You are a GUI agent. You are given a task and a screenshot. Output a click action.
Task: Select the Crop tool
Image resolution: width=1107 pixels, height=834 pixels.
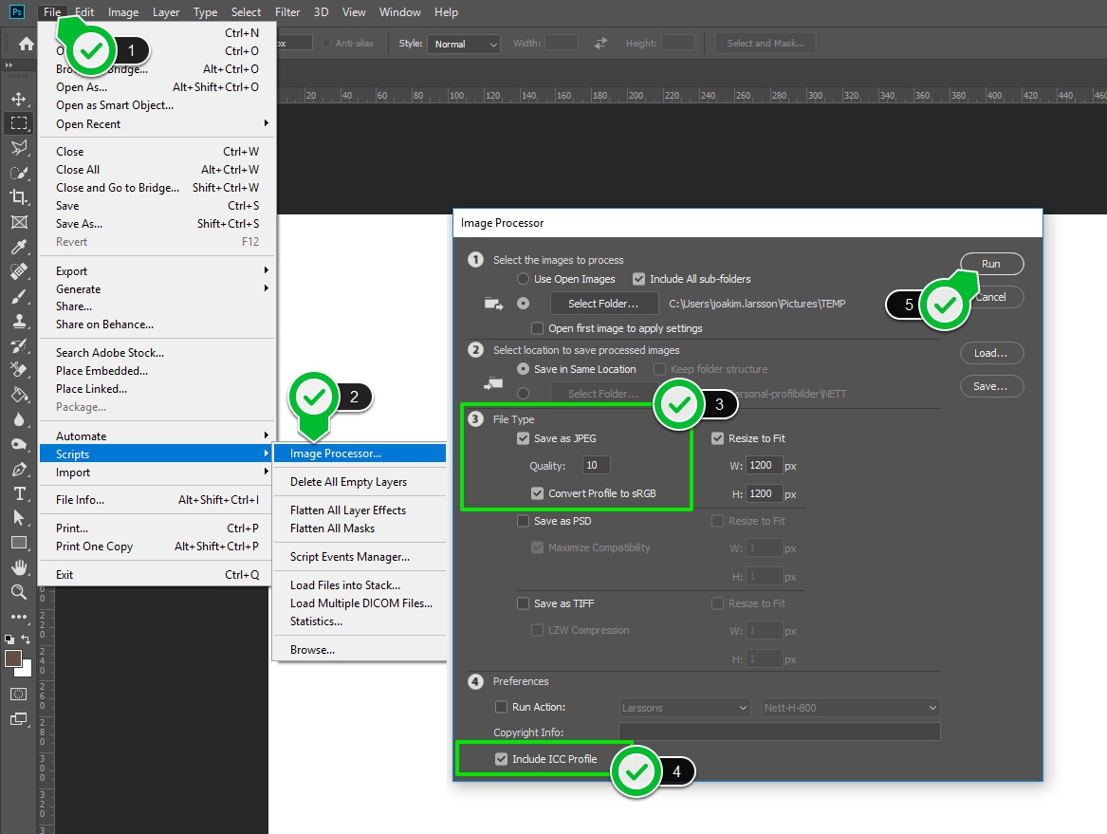point(19,197)
